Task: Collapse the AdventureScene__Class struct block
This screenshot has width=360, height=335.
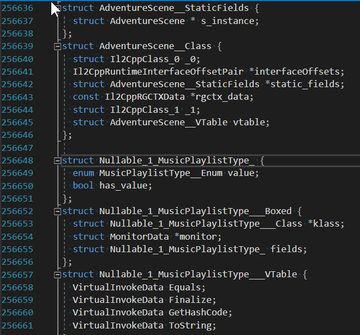Action: pyautogui.click(x=57, y=47)
